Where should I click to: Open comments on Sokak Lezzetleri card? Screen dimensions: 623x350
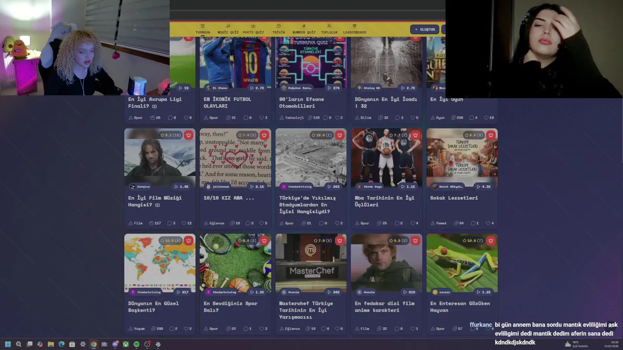click(x=475, y=223)
